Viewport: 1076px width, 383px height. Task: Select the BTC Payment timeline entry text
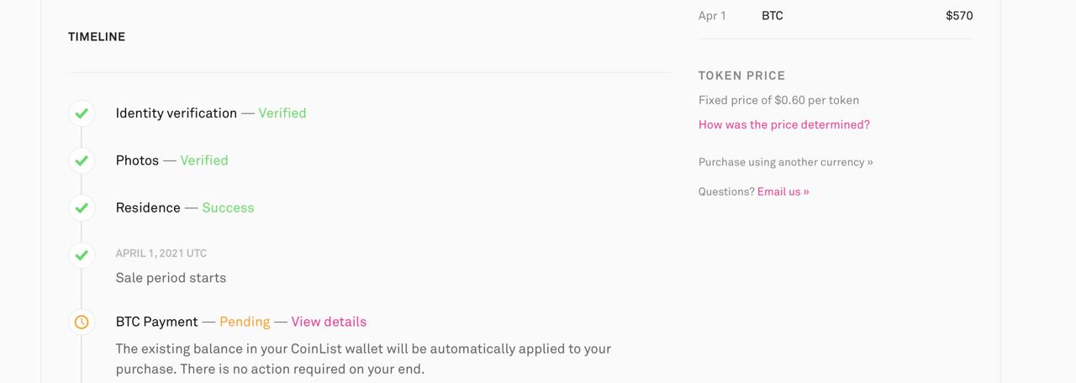coord(157,322)
